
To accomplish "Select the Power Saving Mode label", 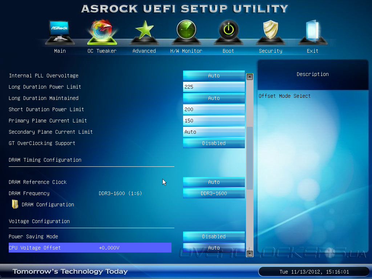I will (33, 236).
